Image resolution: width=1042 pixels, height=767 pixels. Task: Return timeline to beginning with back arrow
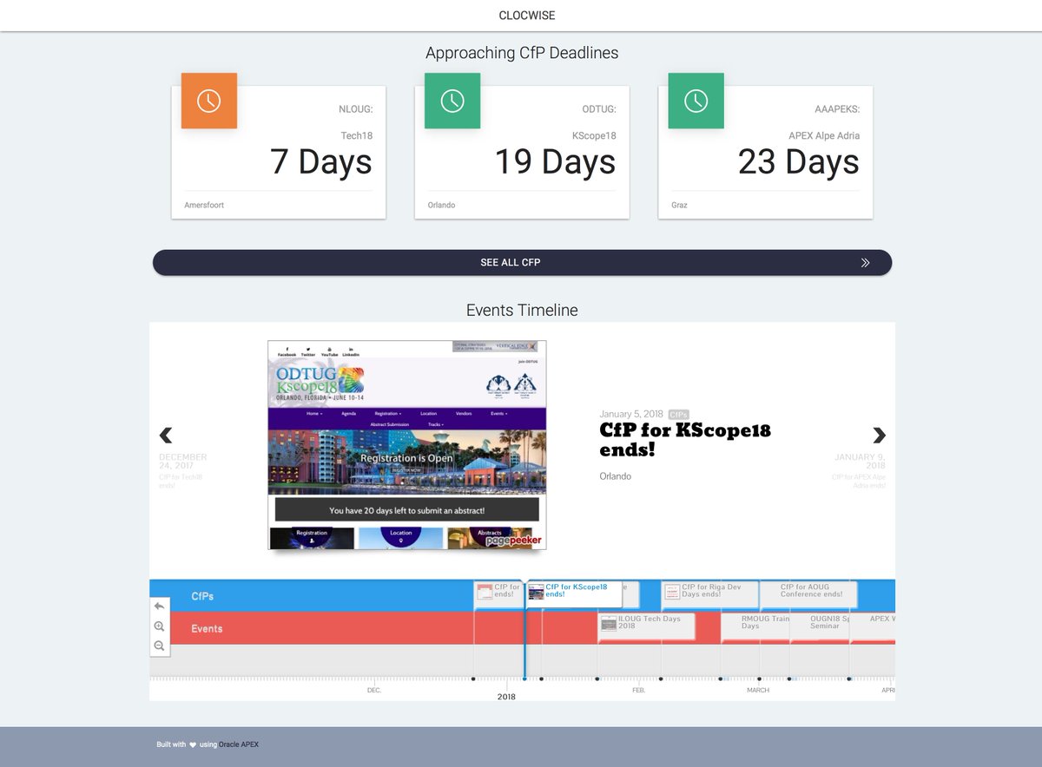(159, 606)
